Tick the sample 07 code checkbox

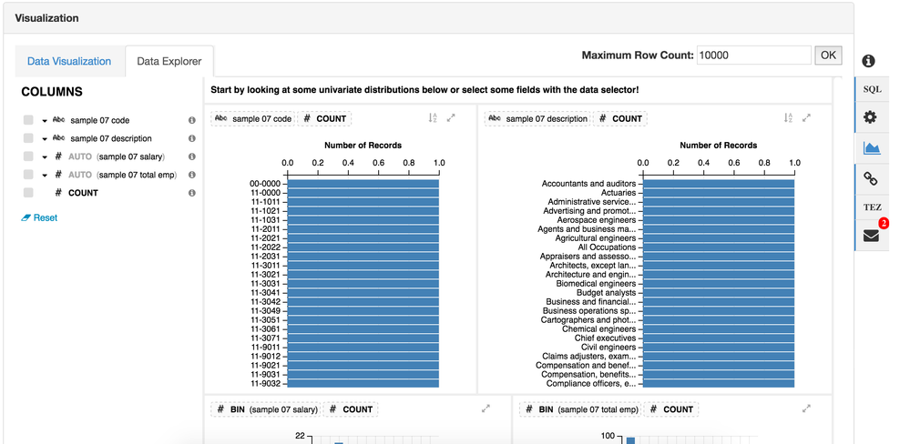pyautogui.click(x=28, y=120)
